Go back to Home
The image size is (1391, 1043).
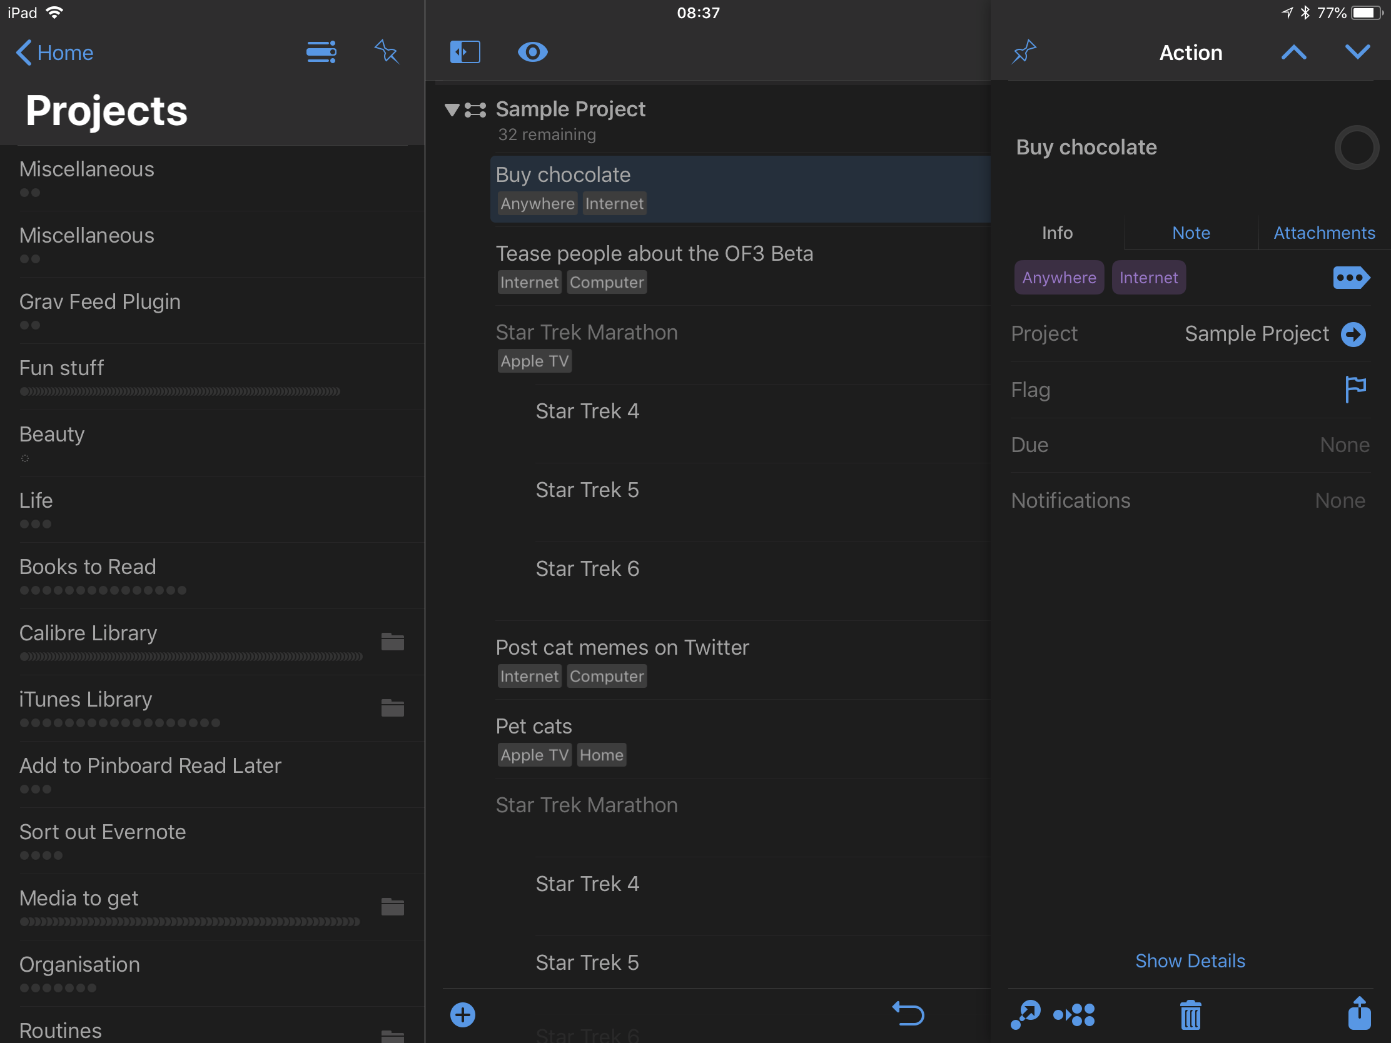tap(54, 53)
